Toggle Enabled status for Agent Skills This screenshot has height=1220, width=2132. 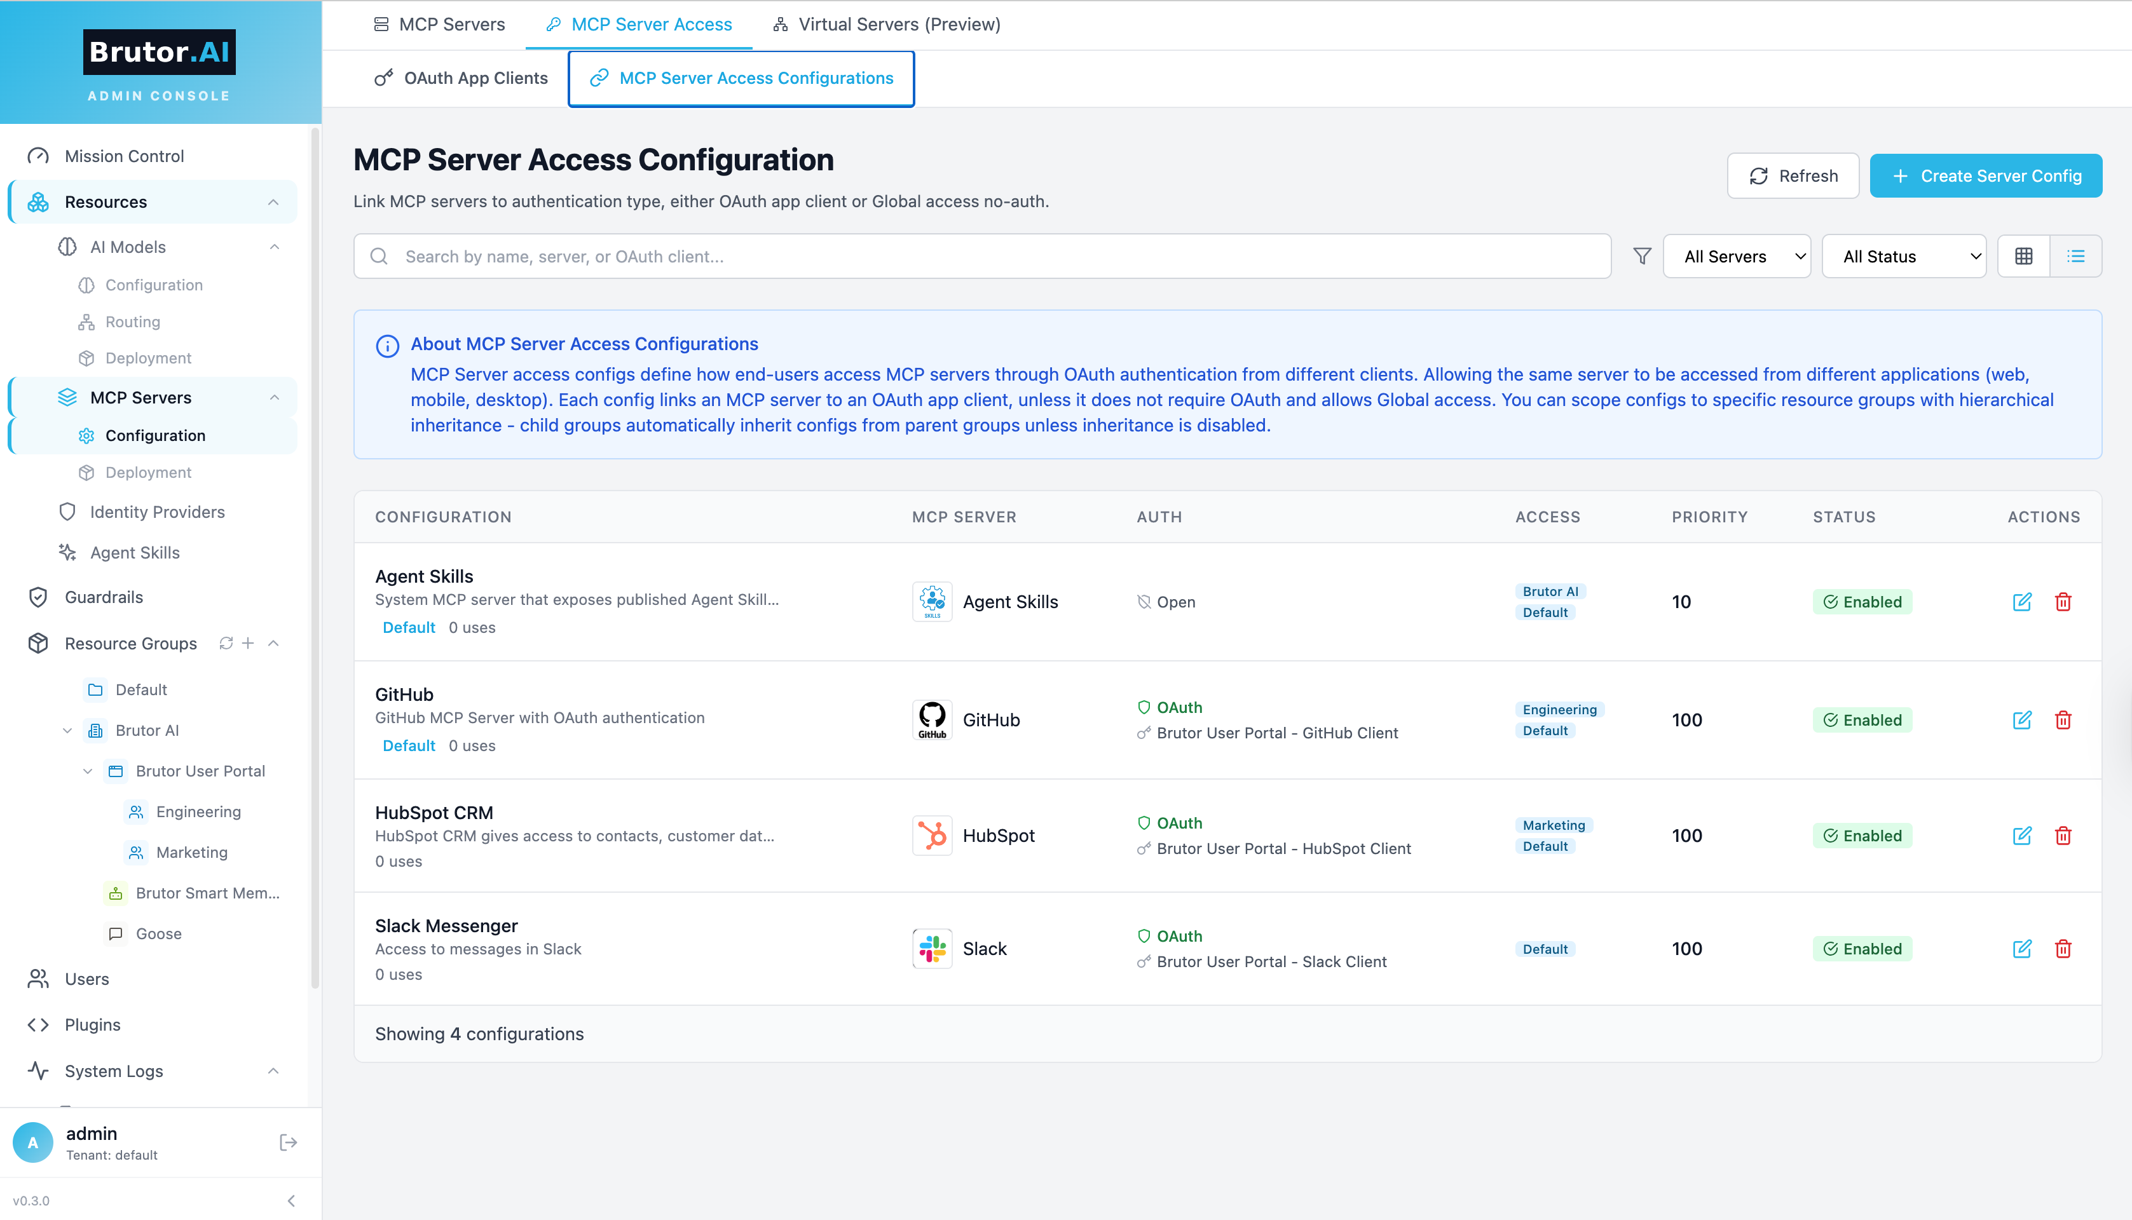click(x=1862, y=602)
